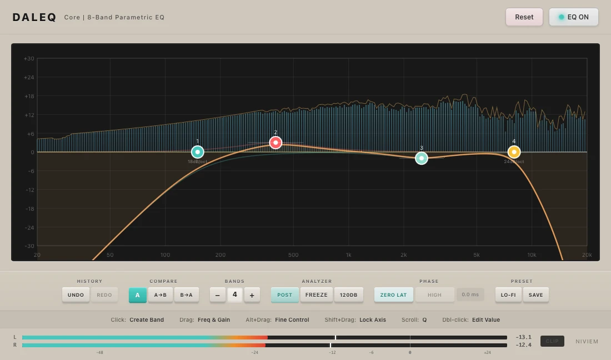Select EQ band 1 node
Image resolution: width=611 pixels, height=360 pixels.
pyautogui.click(x=197, y=152)
